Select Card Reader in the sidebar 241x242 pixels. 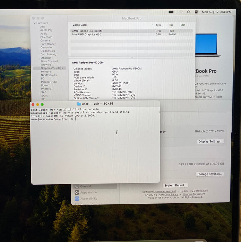pyautogui.click(x=48, y=44)
